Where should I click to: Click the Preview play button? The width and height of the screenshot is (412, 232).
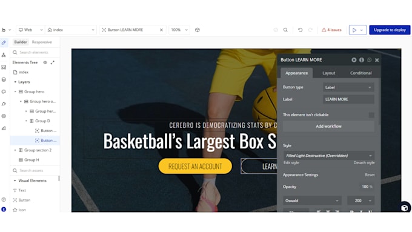pyautogui.click(x=354, y=30)
